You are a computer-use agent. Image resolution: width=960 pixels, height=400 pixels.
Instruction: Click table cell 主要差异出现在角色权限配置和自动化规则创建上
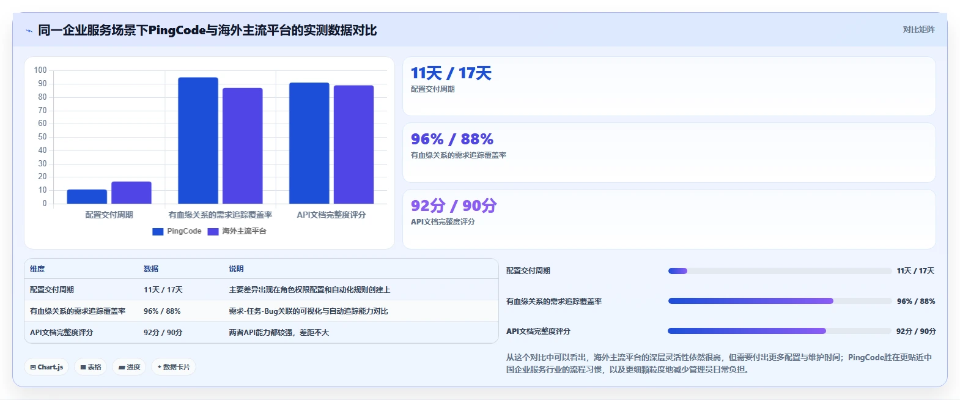click(309, 290)
